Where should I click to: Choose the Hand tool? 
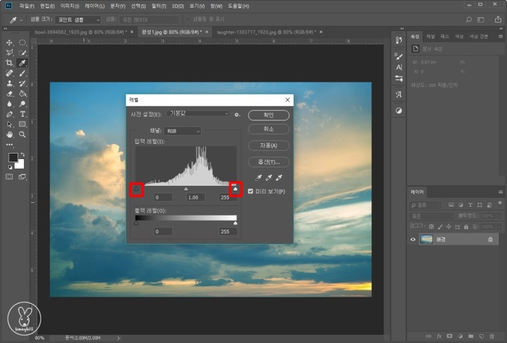(10, 134)
